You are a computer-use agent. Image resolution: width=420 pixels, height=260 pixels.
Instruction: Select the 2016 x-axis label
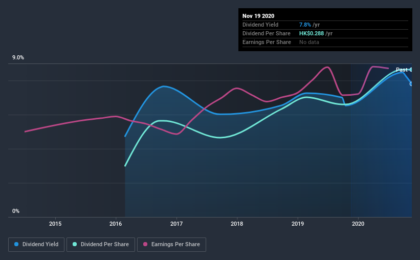tap(116, 224)
